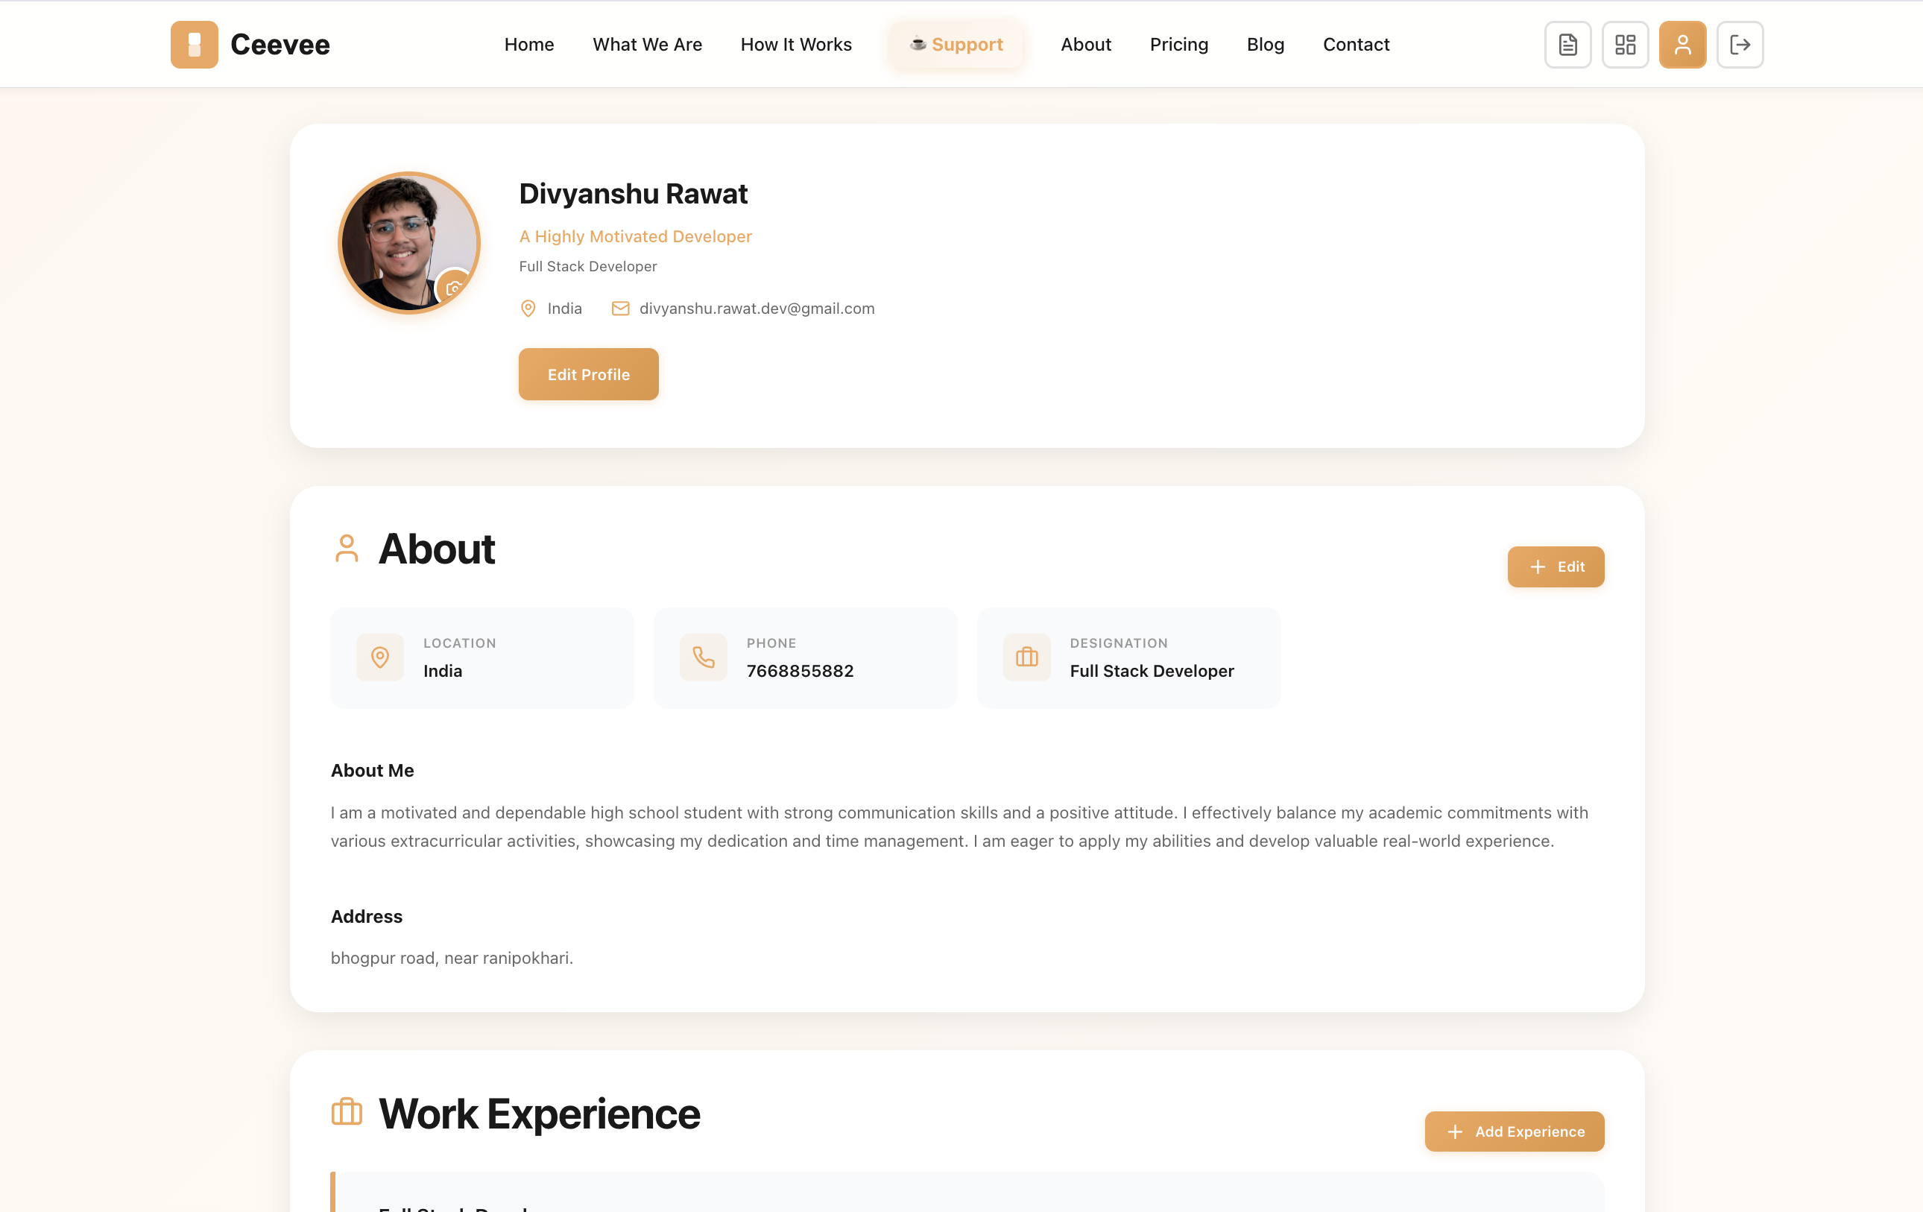Open the resume document icon in the header

(x=1567, y=45)
